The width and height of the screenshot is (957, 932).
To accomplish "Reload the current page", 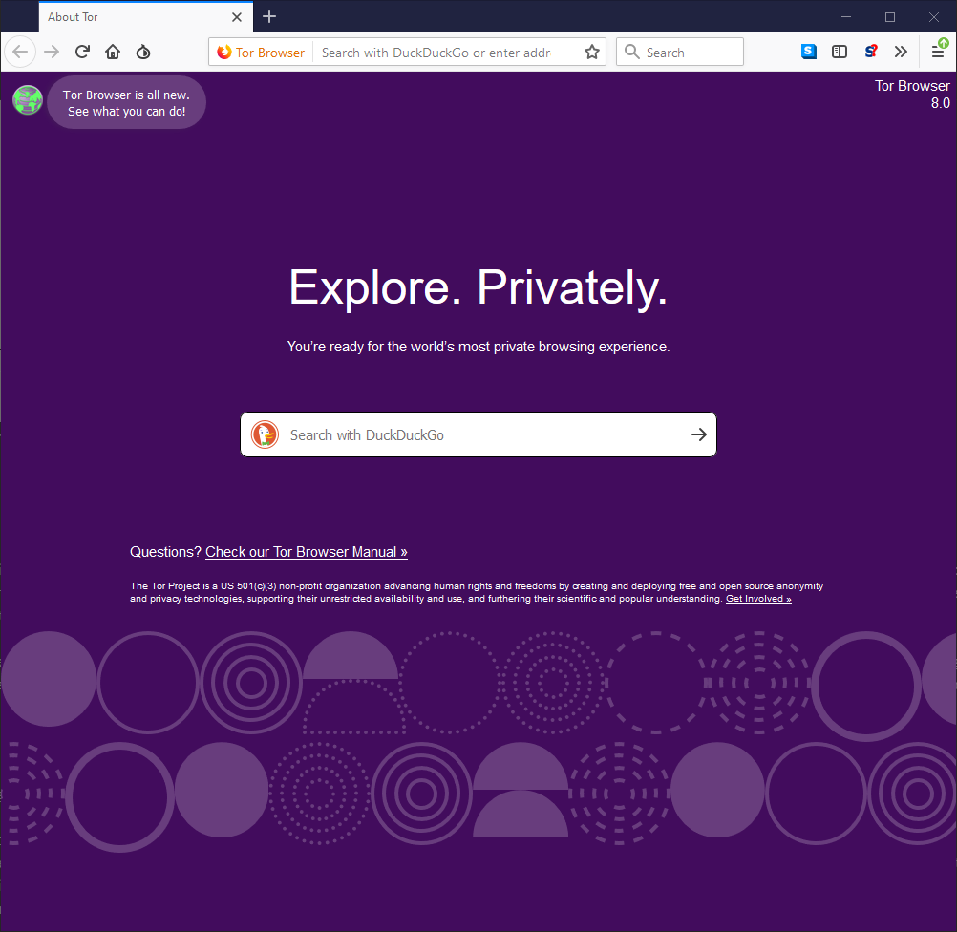I will [82, 52].
